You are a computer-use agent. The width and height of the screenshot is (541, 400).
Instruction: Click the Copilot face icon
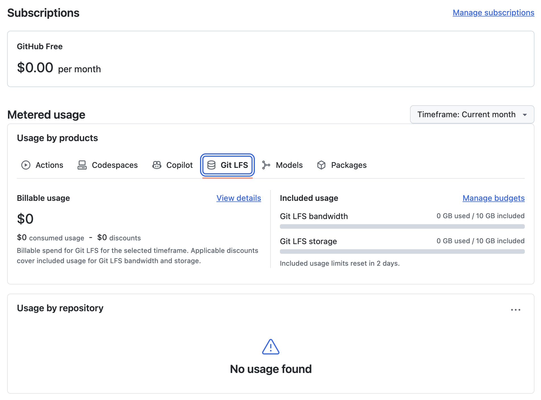pyautogui.click(x=157, y=165)
